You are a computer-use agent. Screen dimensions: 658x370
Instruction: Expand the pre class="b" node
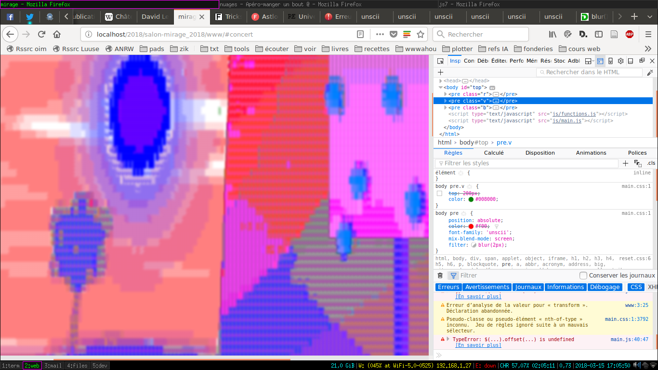[446, 108]
